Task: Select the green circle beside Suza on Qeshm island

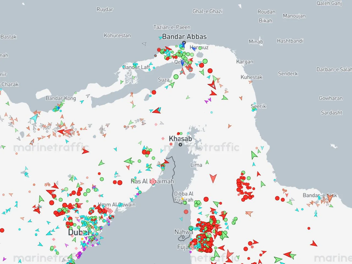Action: click(176, 77)
